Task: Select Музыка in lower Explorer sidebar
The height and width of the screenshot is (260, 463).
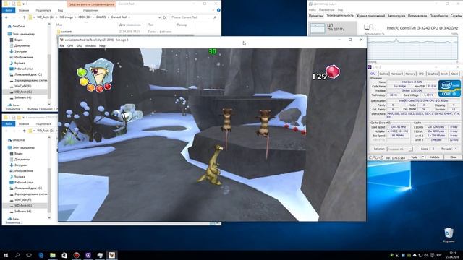Action: 20,176
